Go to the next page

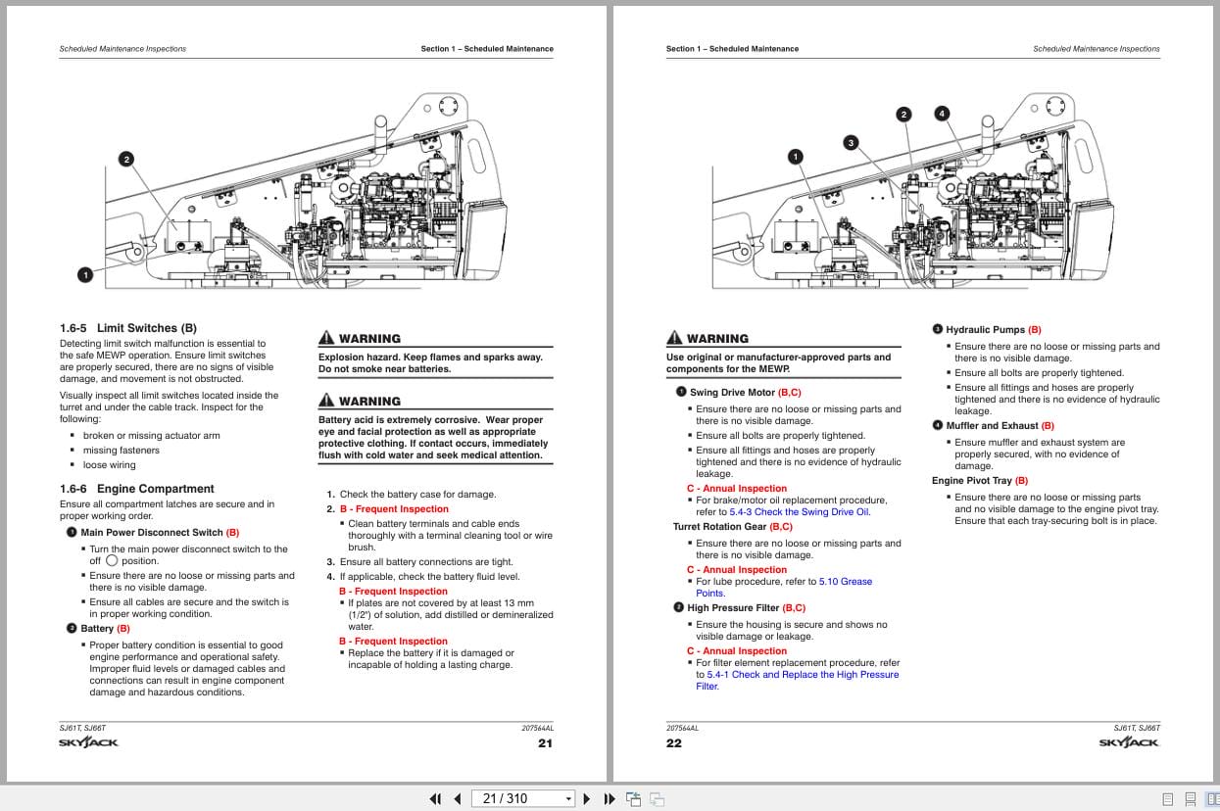click(x=587, y=798)
